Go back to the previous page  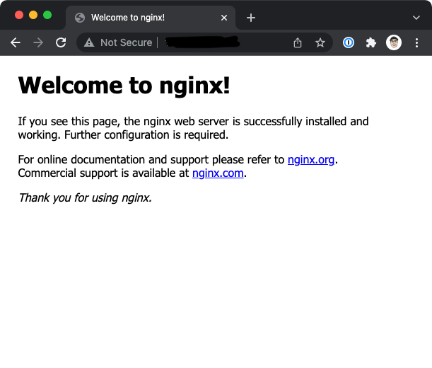click(x=16, y=42)
